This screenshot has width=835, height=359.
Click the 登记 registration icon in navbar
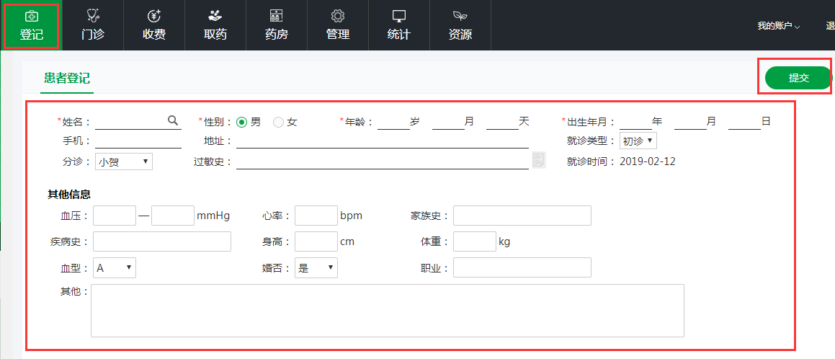point(31,16)
